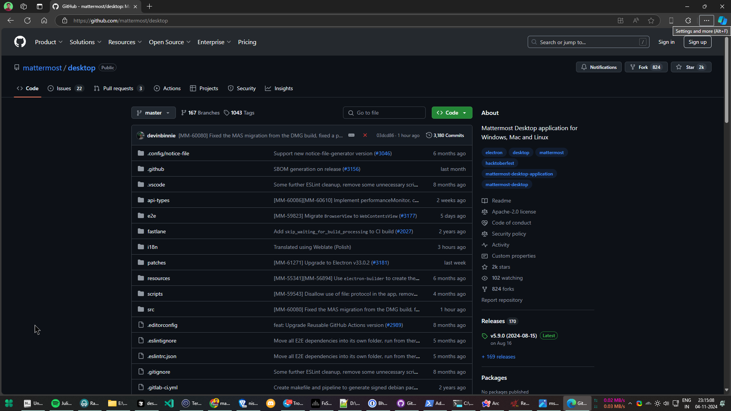Screen dimensions: 731x411
Task: Open the + 169 releases link
Action: tap(498, 357)
